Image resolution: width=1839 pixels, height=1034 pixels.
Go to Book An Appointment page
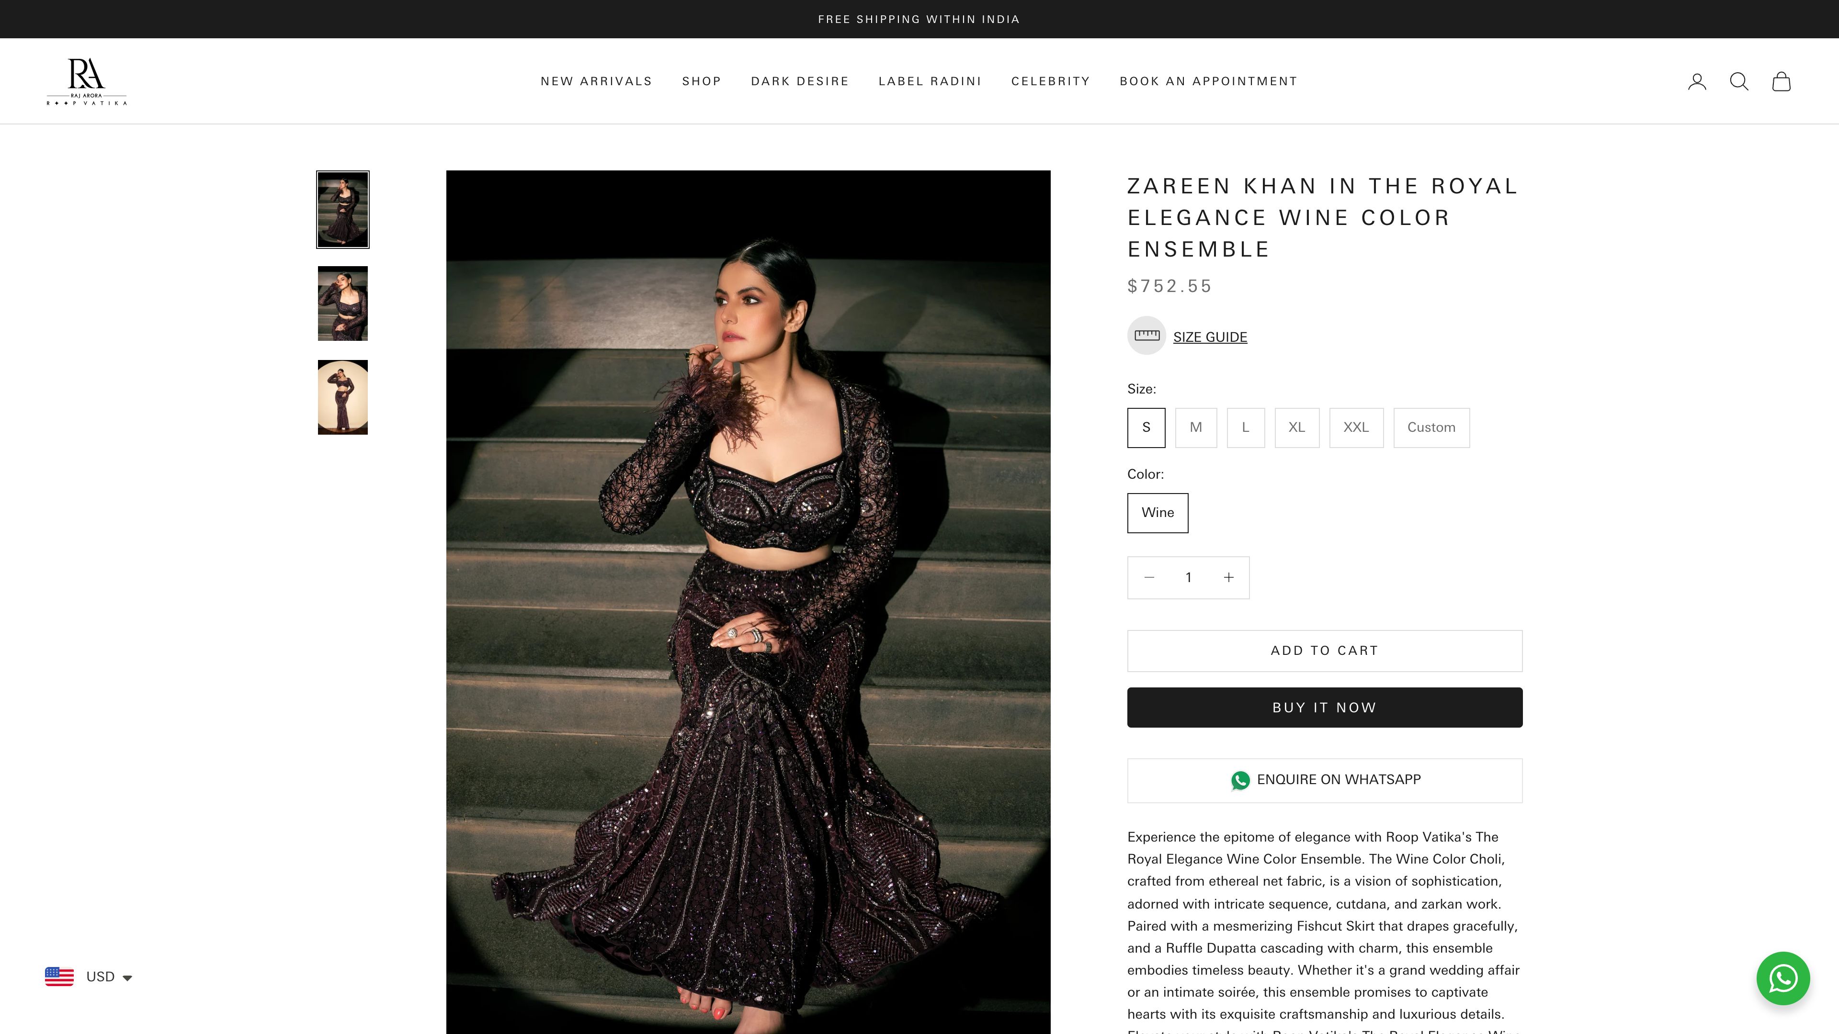pyautogui.click(x=1208, y=81)
